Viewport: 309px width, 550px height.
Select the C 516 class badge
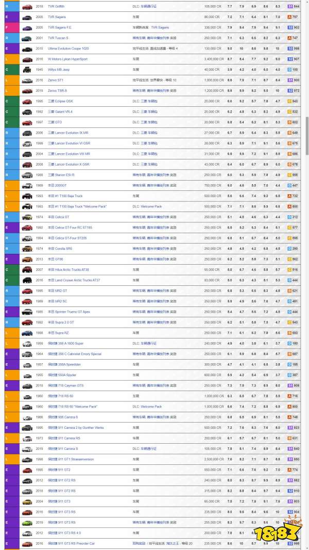coord(293,270)
